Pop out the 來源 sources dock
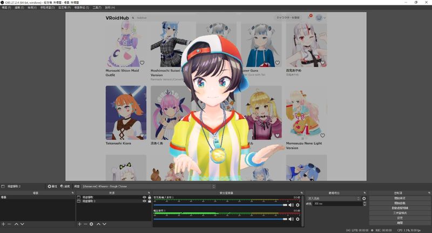 (x=149, y=193)
